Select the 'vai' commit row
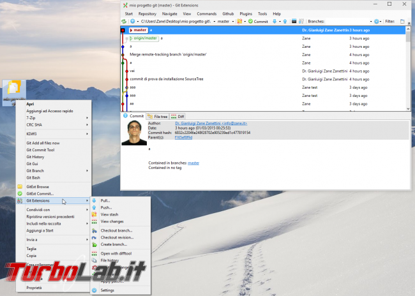Image resolution: width=415 pixels, height=296 pixels. (x=263, y=71)
